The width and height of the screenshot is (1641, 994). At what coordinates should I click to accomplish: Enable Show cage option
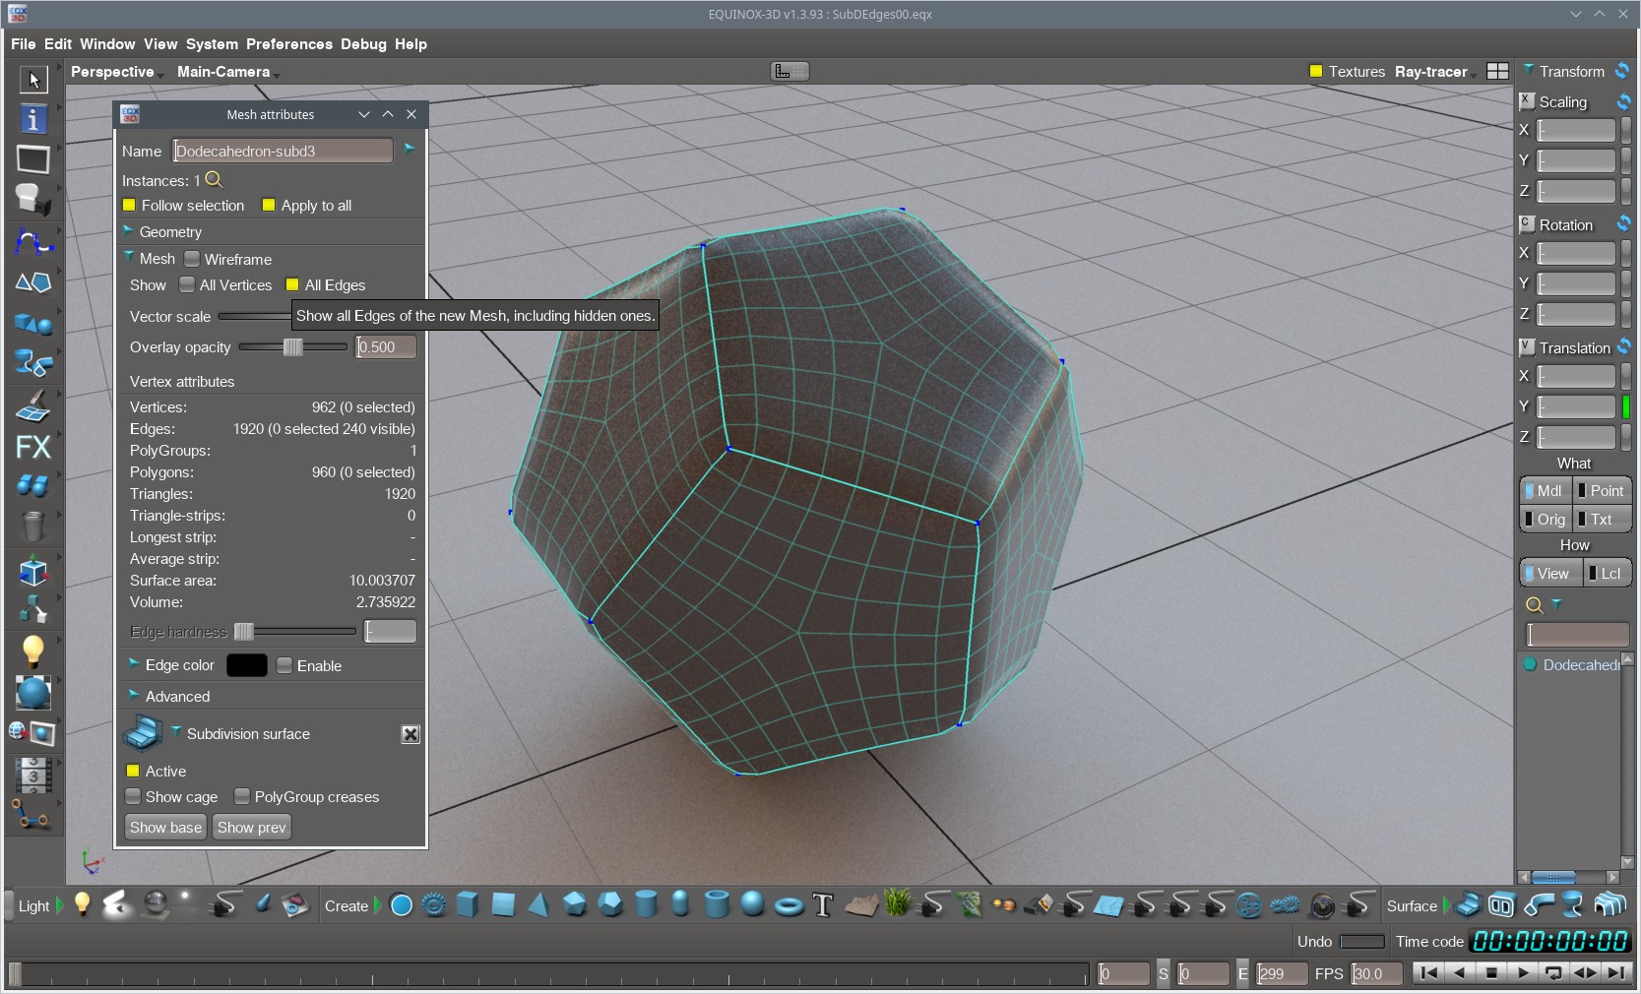coord(133,797)
